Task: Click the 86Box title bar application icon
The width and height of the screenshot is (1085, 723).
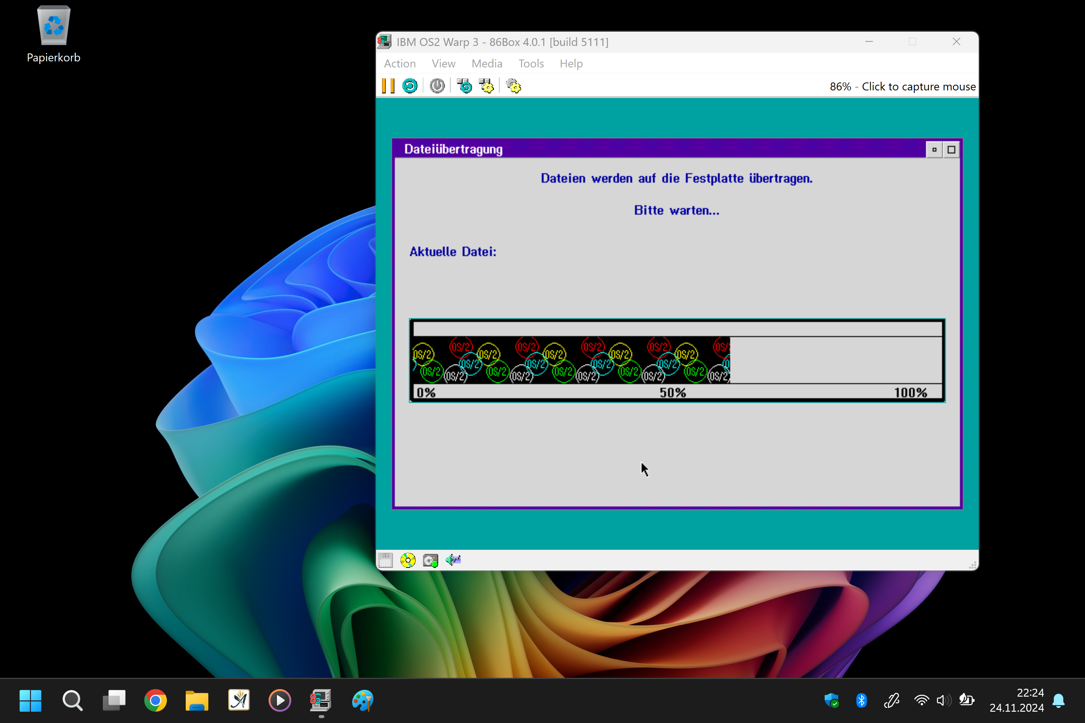Action: pyautogui.click(x=384, y=41)
